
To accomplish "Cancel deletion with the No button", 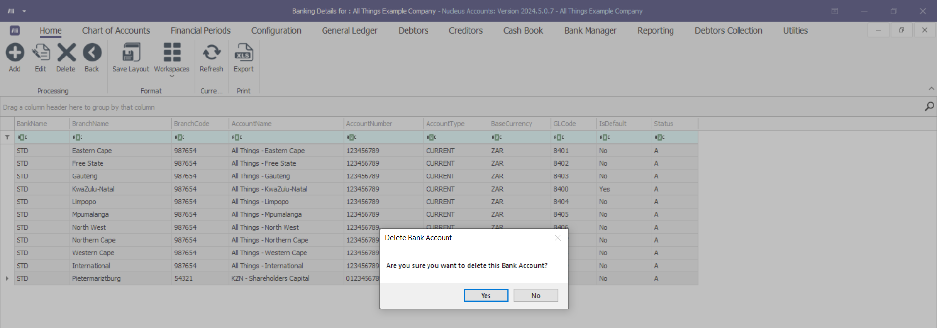I will [x=536, y=296].
